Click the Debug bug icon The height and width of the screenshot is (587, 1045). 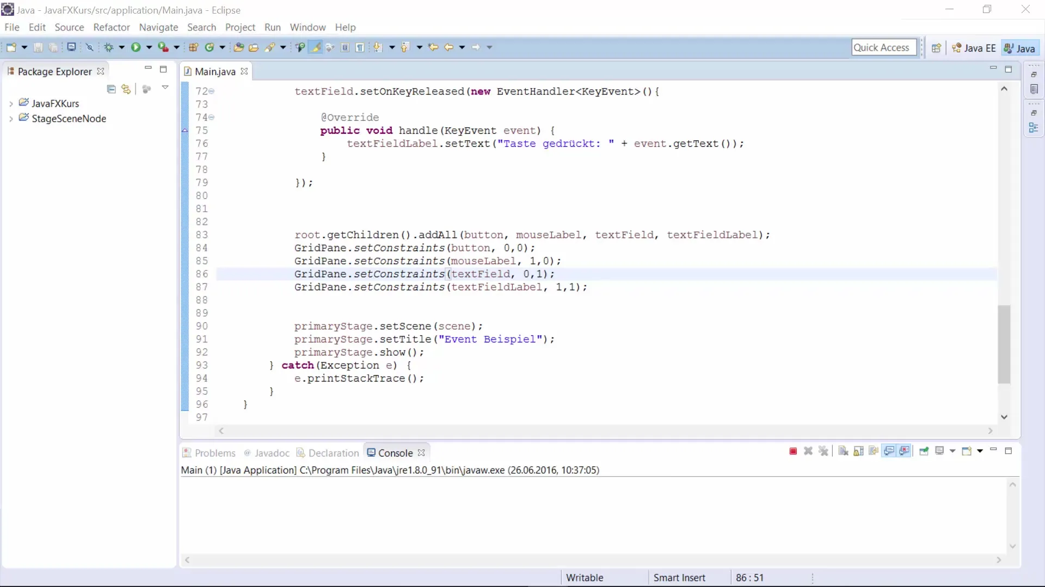[x=109, y=47]
